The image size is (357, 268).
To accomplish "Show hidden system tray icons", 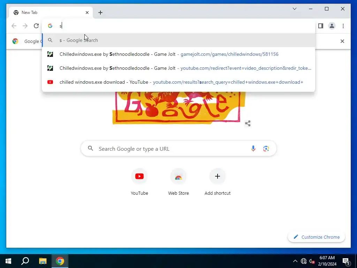I will tap(295, 261).
